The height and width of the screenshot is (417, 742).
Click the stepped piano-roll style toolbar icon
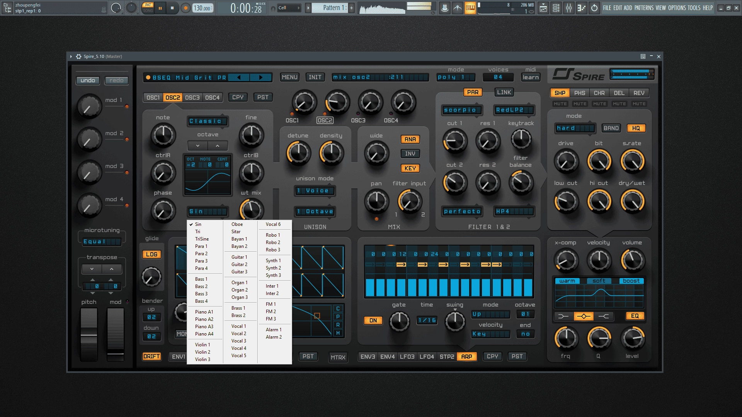pos(582,8)
